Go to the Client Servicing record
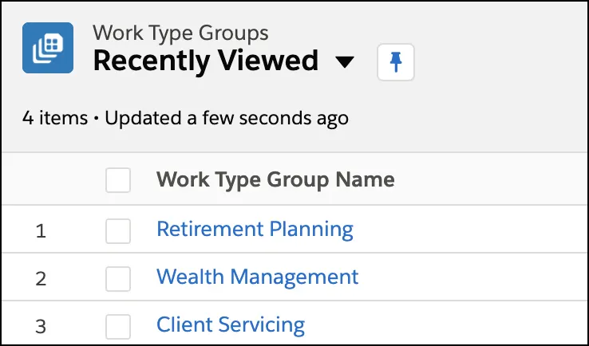 pos(231,324)
